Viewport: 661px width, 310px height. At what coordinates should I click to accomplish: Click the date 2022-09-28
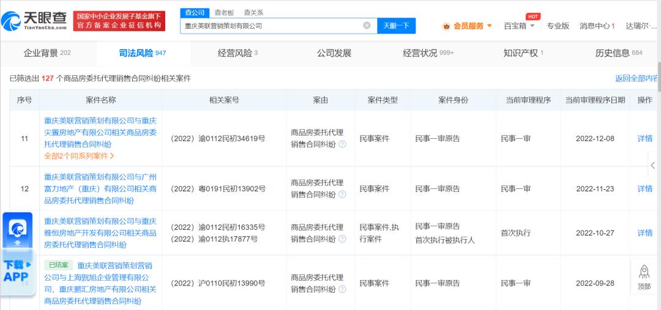(x=595, y=283)
